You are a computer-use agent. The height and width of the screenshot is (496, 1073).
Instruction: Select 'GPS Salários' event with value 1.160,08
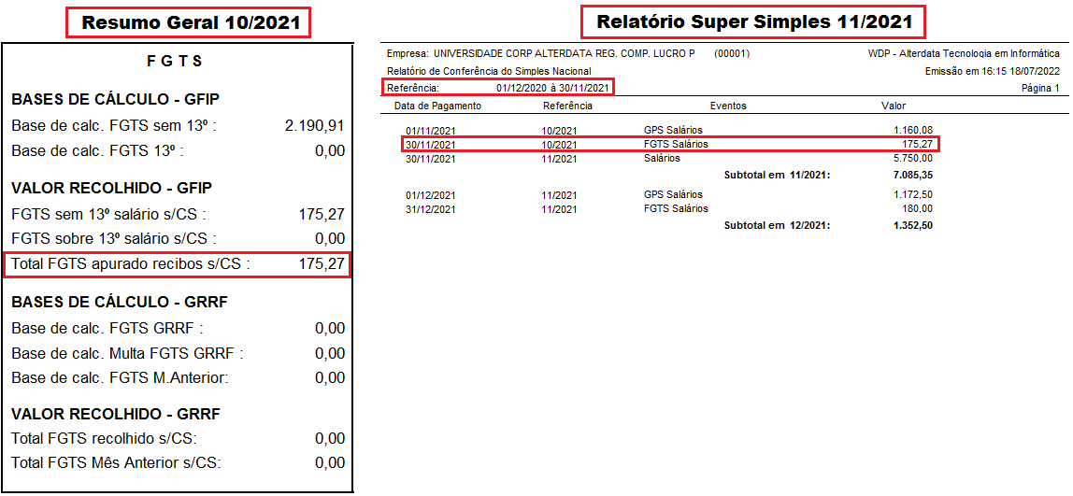[x=673, y=130]
